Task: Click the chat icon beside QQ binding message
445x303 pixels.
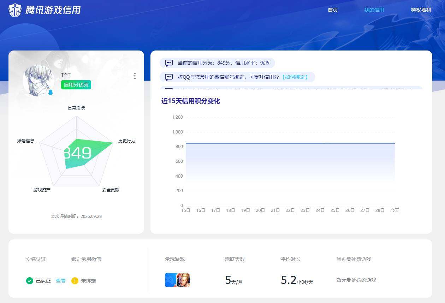Action: click(x=169, y=77)
